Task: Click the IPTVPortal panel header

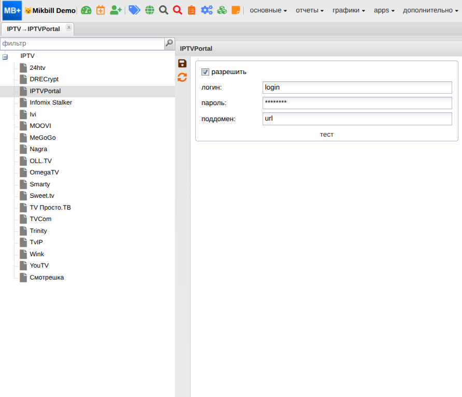Action: click(319, 49)
